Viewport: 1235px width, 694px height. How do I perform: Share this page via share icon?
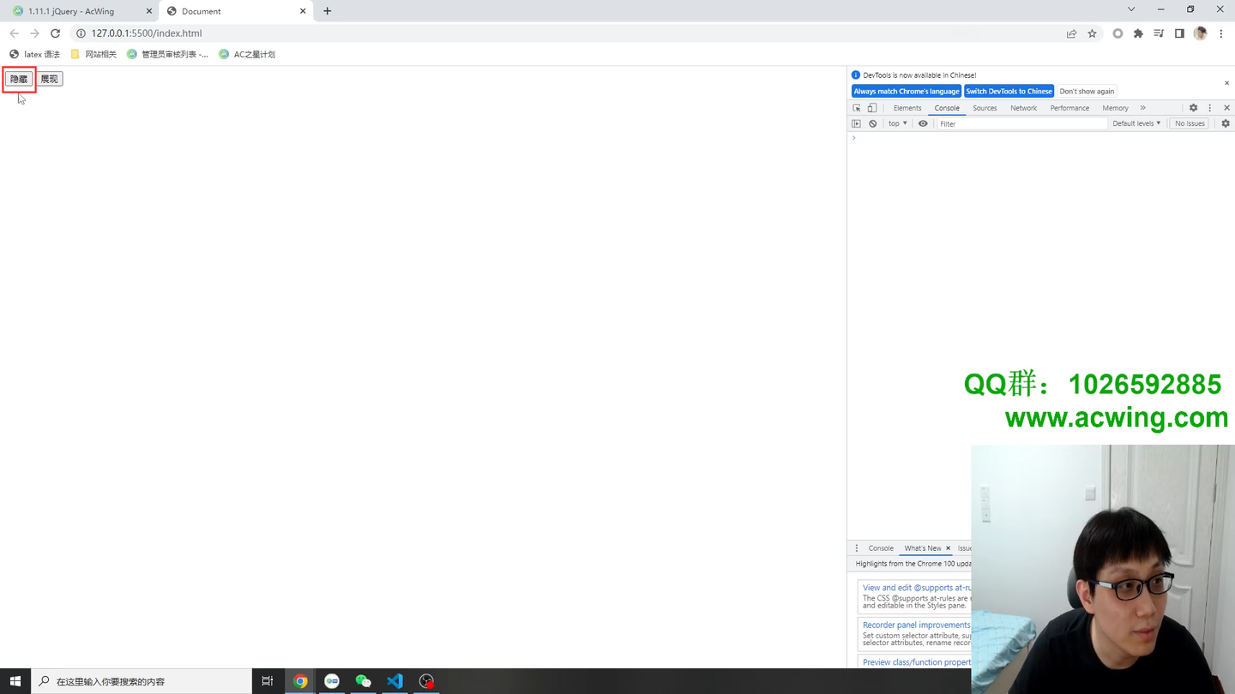[1071, 33]
